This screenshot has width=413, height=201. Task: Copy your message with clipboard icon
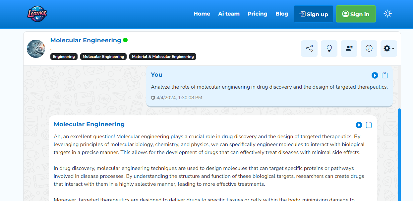(385, 75)
